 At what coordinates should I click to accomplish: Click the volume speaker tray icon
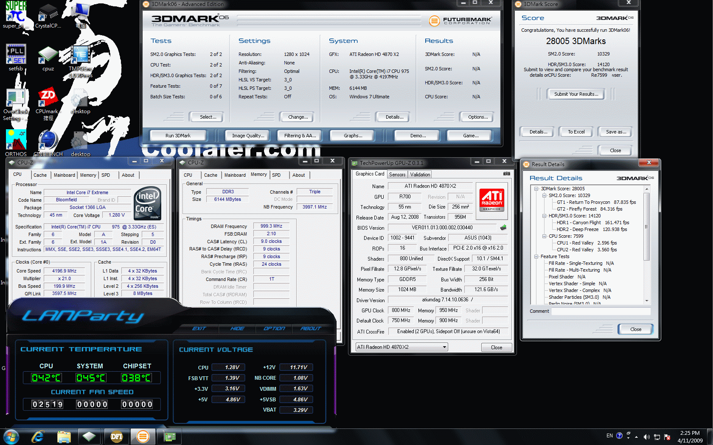646,437
